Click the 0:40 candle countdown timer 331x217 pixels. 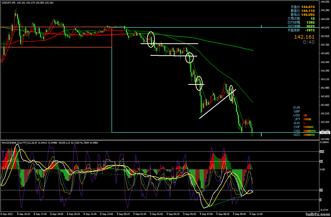pos(309,42)
